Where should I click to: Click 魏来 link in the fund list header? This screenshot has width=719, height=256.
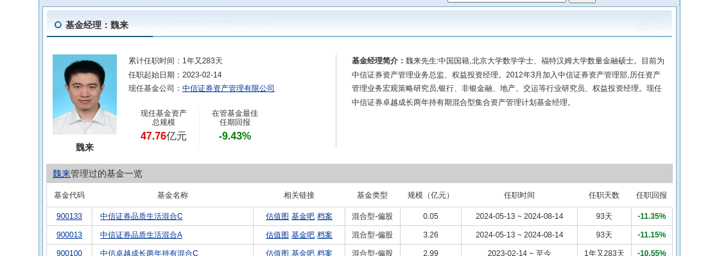coord(62,173)
